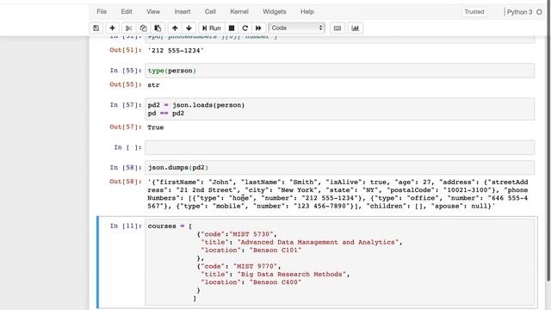
Task: Move the selected cell up with the arrow
Action: click(x=175, y=28)
